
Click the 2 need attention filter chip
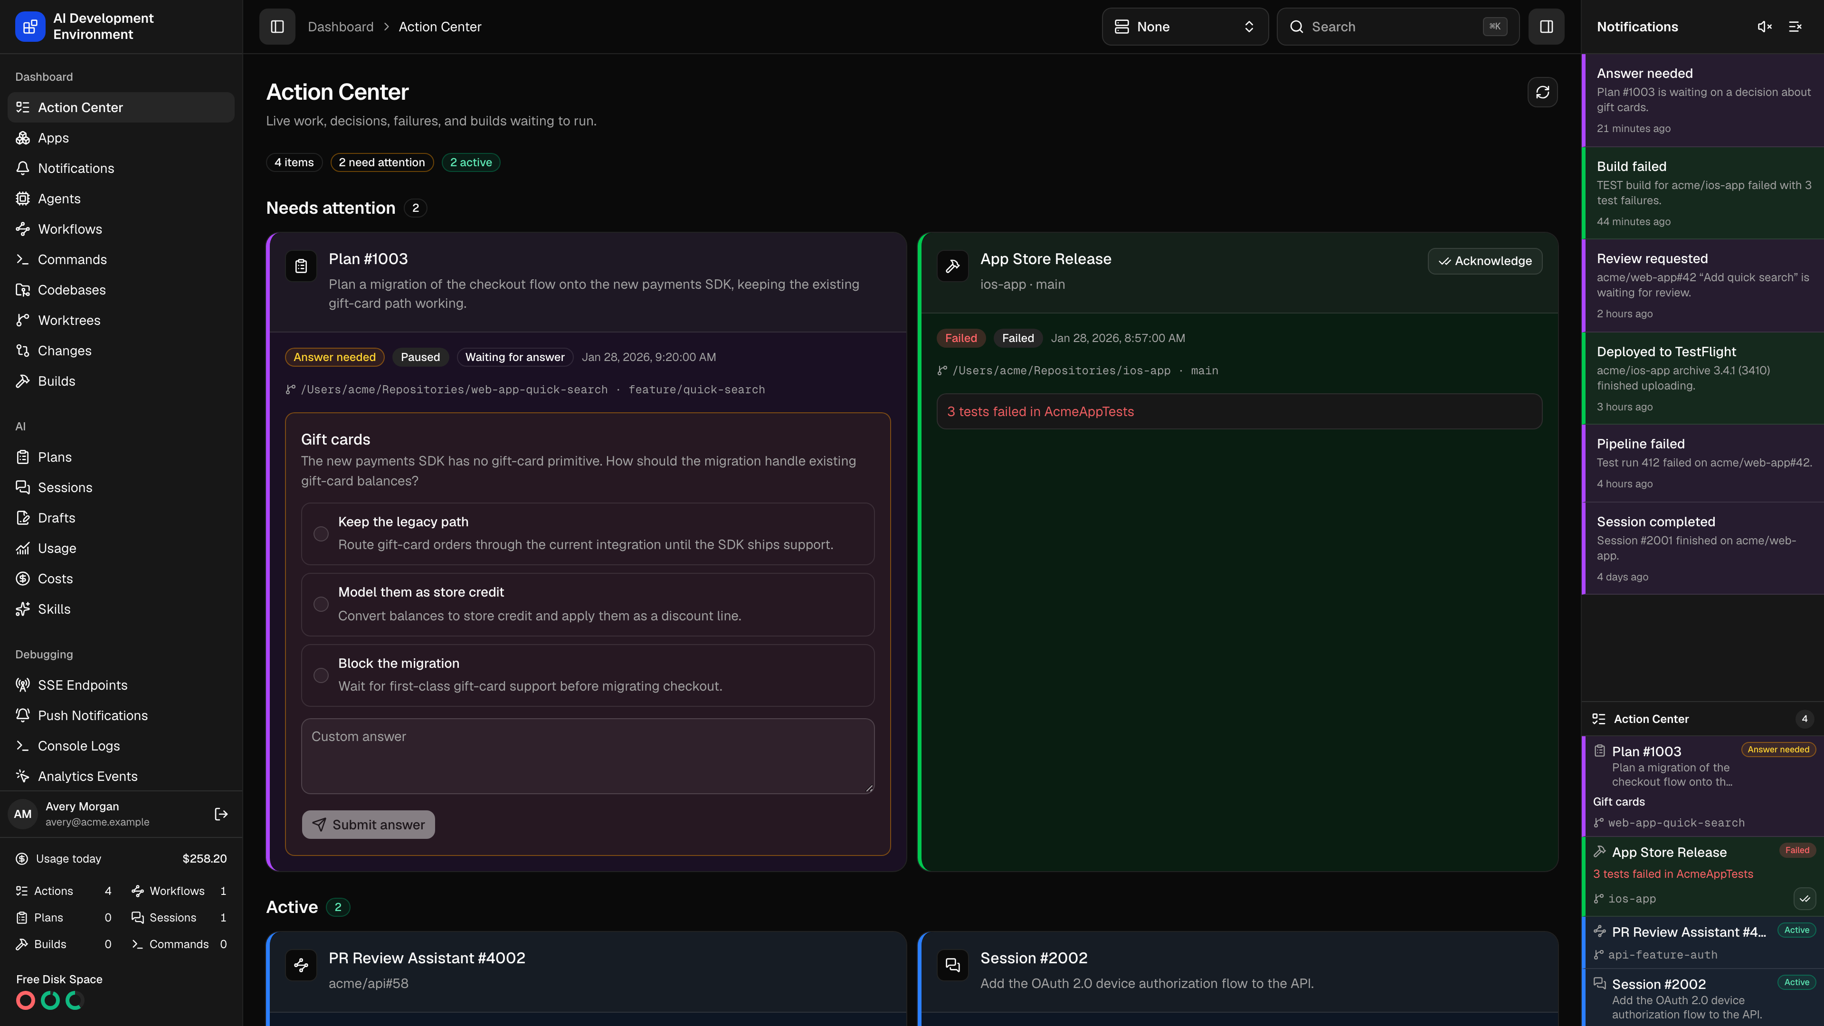pos(381,163)
